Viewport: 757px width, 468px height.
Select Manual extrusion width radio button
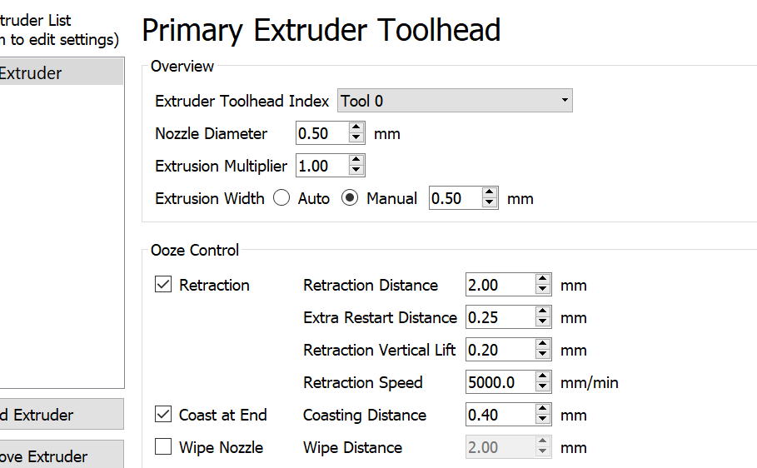350,198
